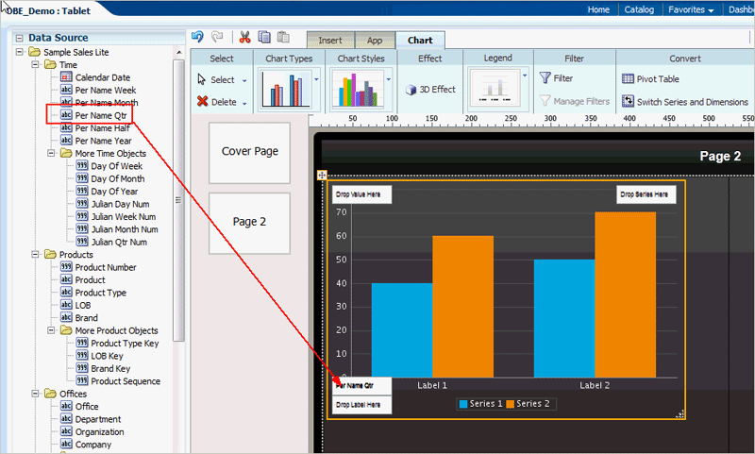Switch to the Insert tab
Image resolution: width=755 pixels, height=454 pixels.
tap(330, 40)
